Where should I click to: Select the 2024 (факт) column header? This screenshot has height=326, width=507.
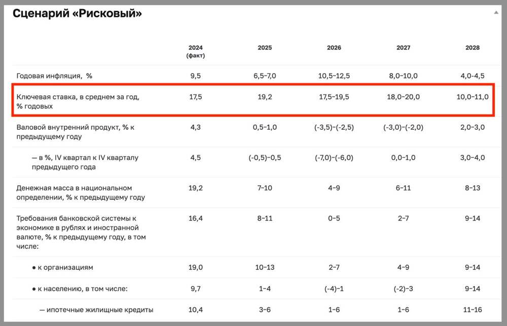[195, 51]
